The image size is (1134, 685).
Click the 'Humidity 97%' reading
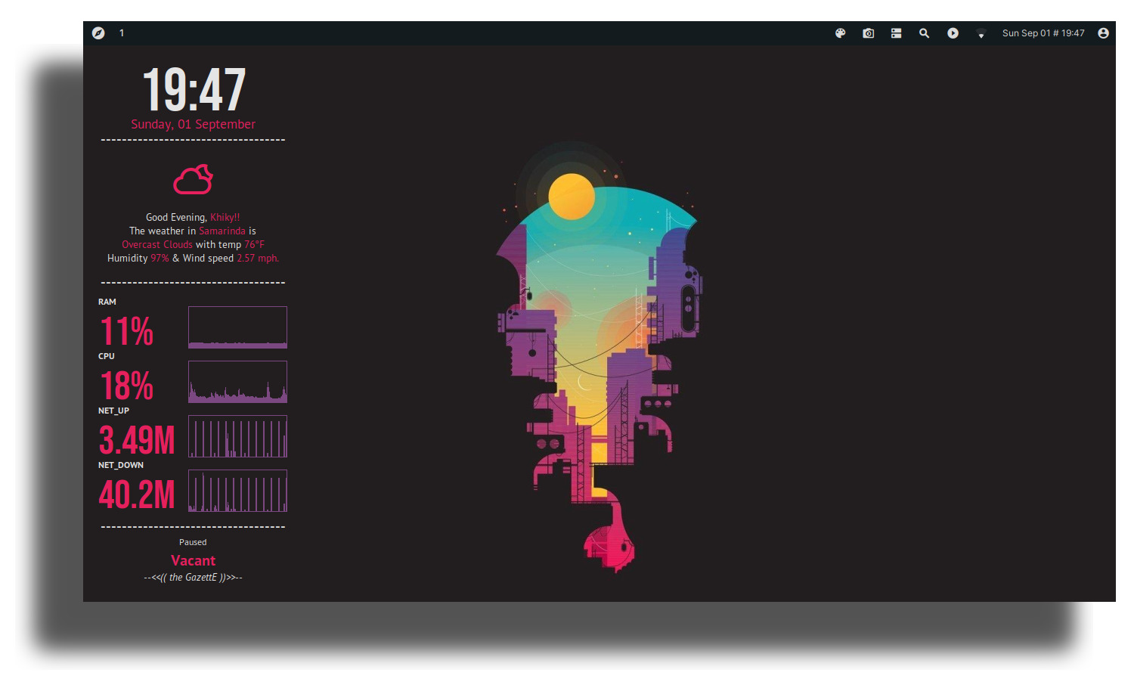(x=138, y=258)
